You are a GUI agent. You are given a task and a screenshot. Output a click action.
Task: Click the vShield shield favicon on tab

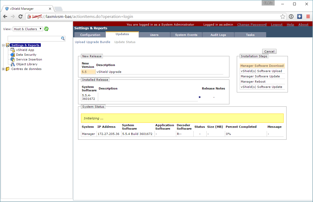7,8
